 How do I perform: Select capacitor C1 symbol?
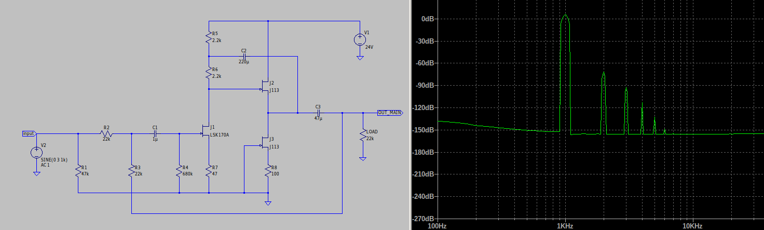point(155,133)
